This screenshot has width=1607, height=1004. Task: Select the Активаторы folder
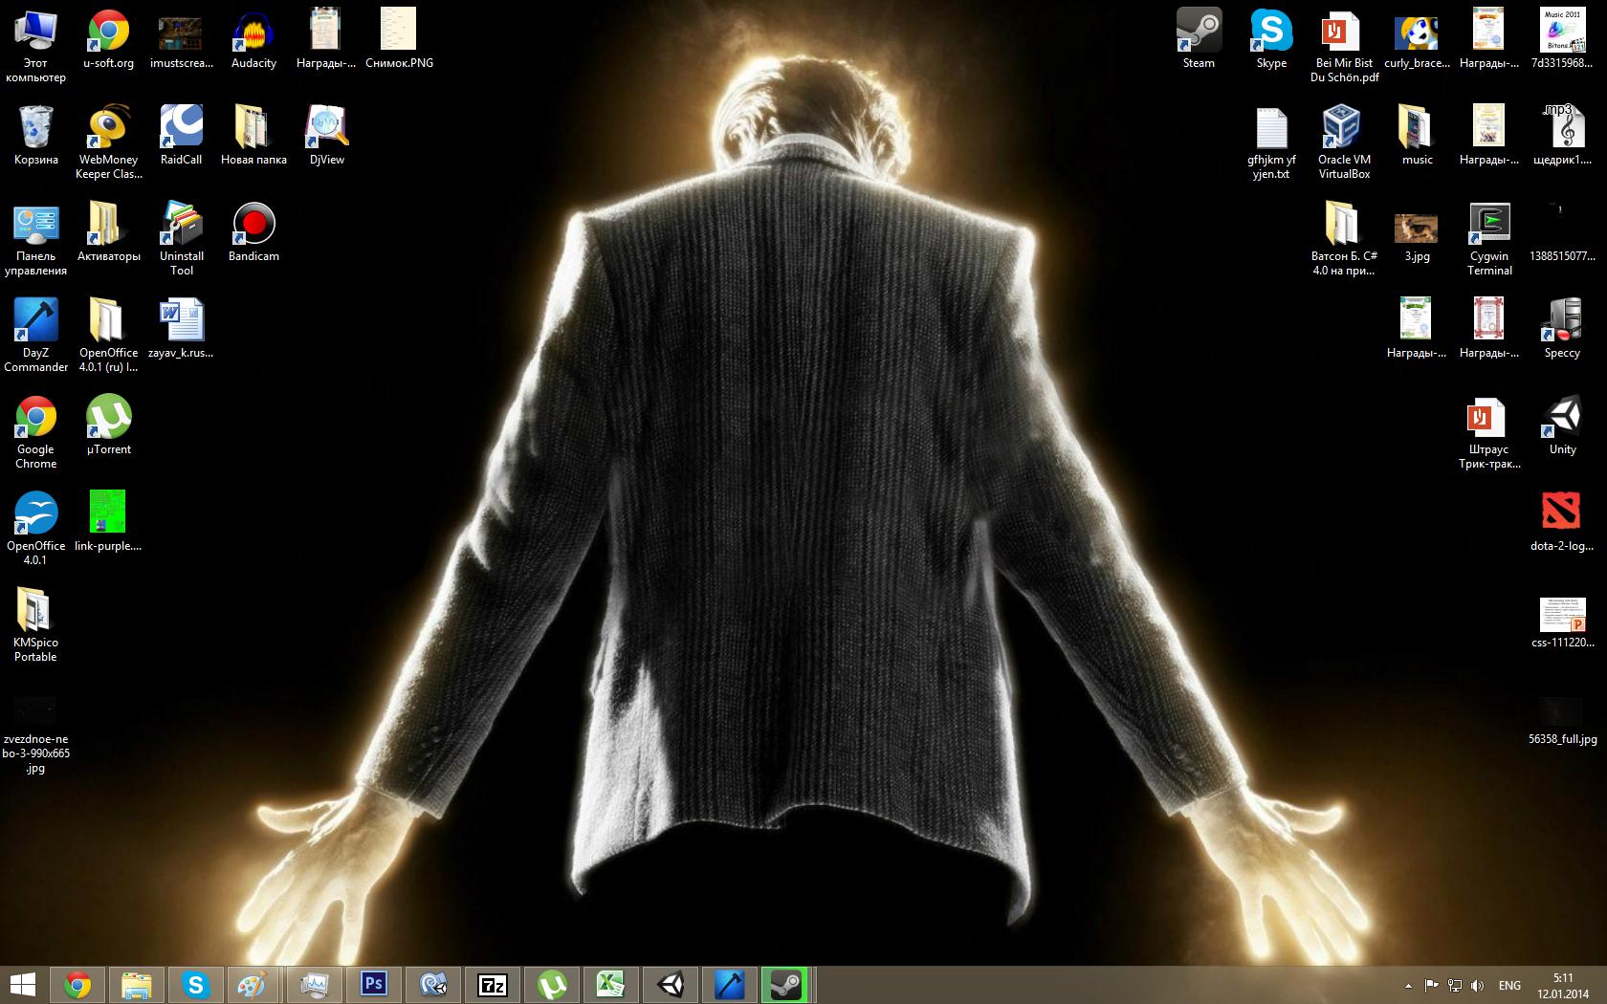108,231
